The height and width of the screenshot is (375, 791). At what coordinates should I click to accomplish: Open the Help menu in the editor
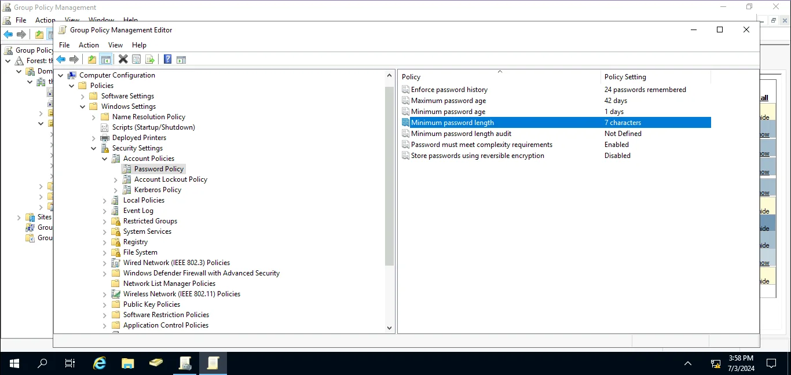click(139, 45)
